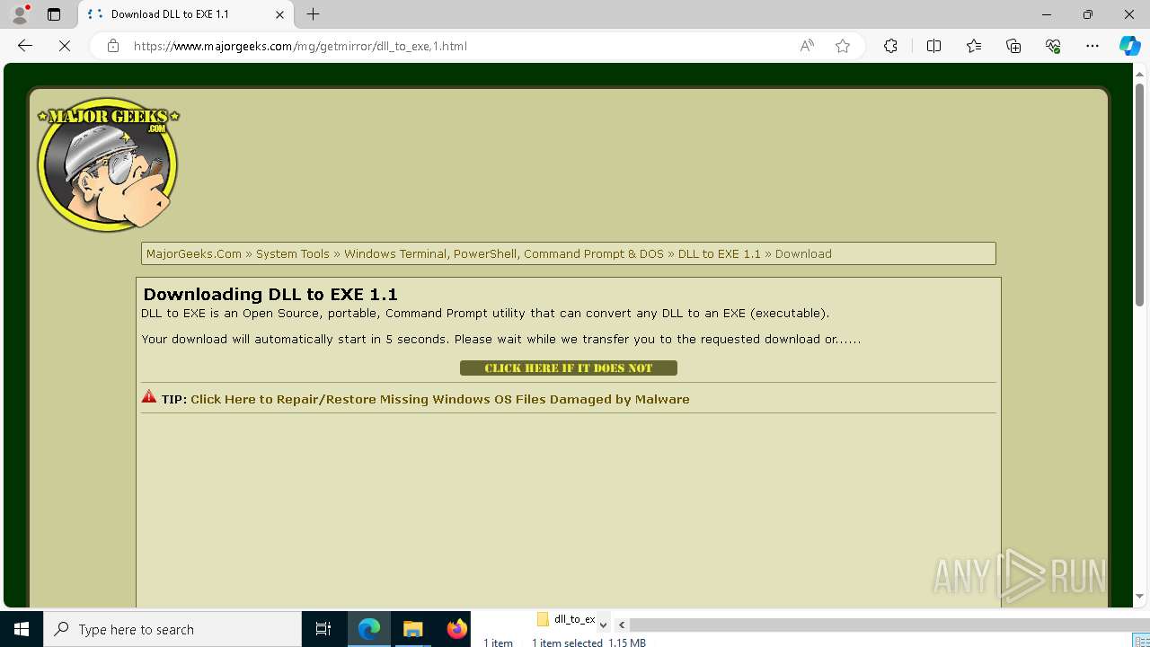Stop loading the page
Screen dimensions: 1150x647
pyautogui.click(x=65, y=46)
